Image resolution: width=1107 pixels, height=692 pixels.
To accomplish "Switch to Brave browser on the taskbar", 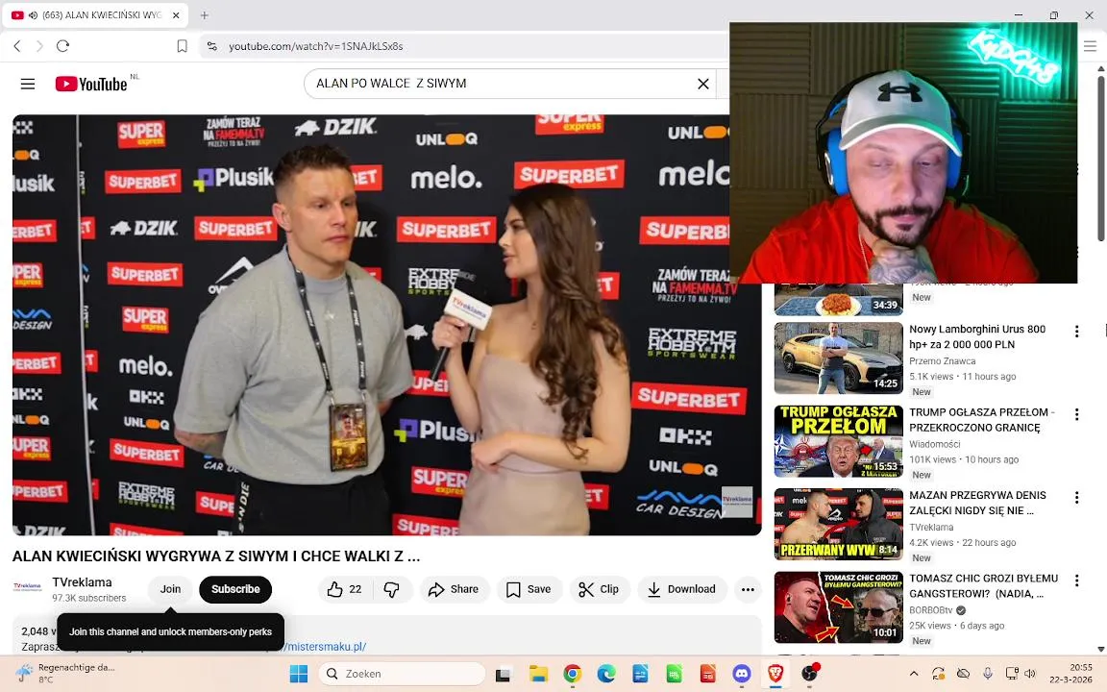I will click(775, 674).
